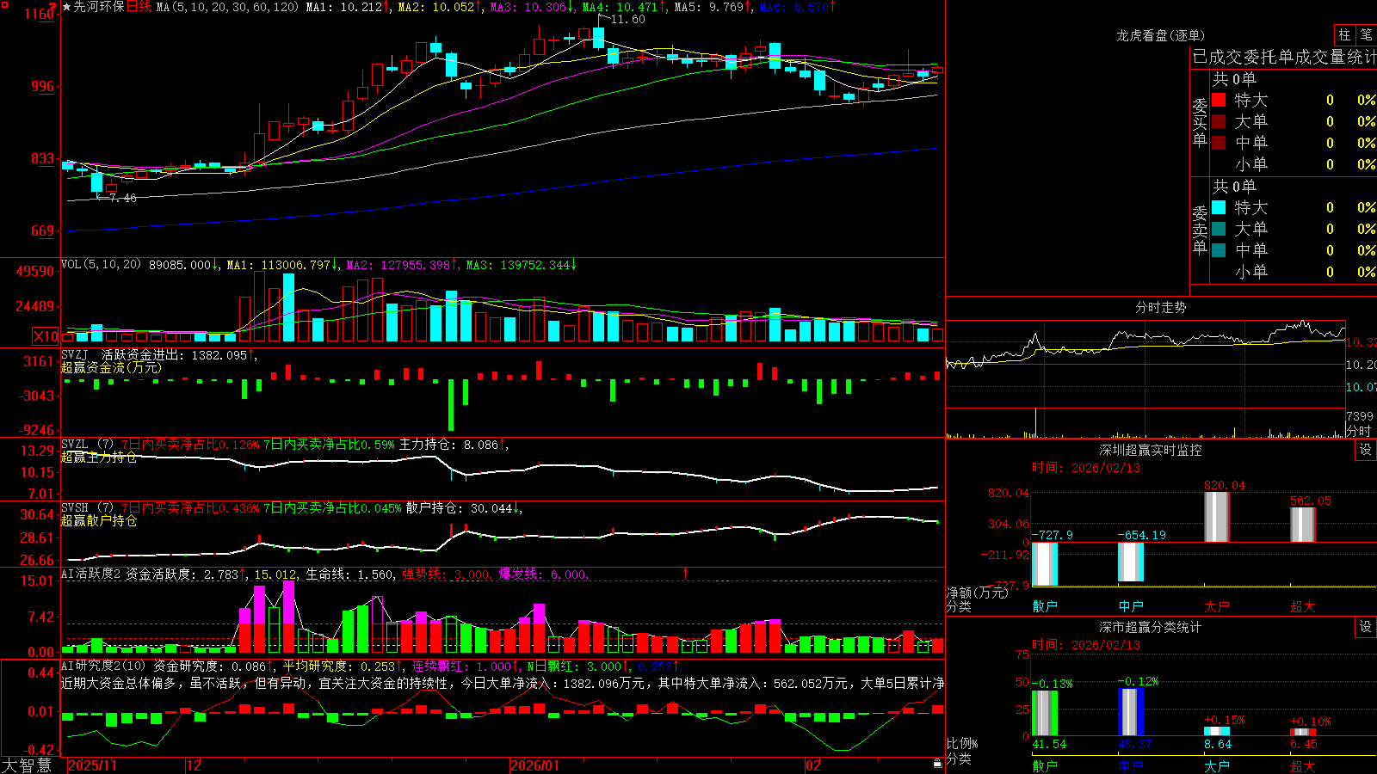The height and width of the screenshot is (774, 1377).
Task: Click the X10 volume scale box
Action: [46, 336]
